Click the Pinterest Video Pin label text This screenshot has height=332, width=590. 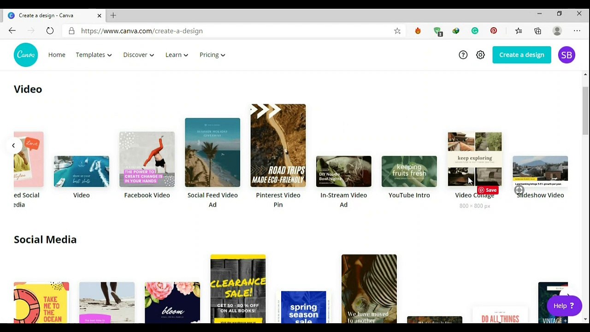pos(278,200)
